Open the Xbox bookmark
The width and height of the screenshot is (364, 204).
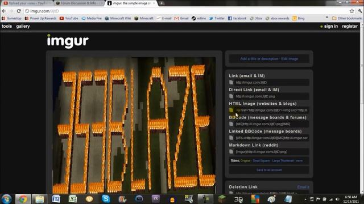pyautogui.click(x=256, y=18)
